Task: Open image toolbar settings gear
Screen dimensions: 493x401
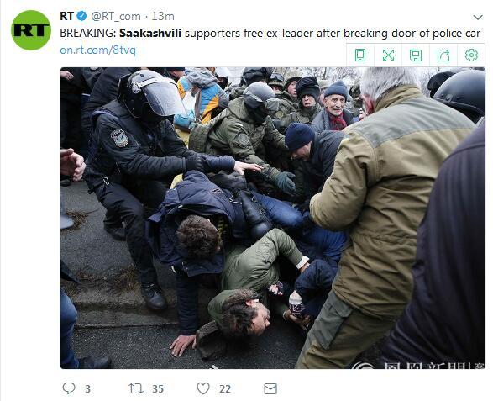Action: (x=471, y=55)
